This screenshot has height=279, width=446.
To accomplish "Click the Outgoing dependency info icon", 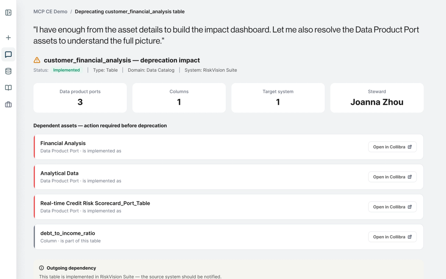I will click(42, 268).
